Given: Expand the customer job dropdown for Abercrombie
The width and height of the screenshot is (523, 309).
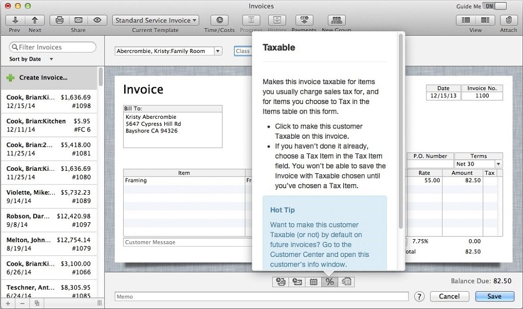Looking at the screenshot, I should (218, 51).
